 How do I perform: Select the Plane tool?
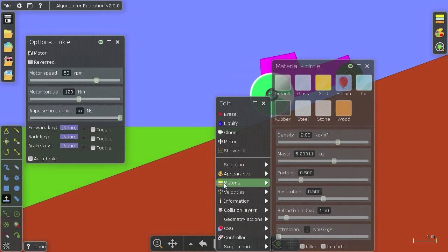click(x=6, y=199)
